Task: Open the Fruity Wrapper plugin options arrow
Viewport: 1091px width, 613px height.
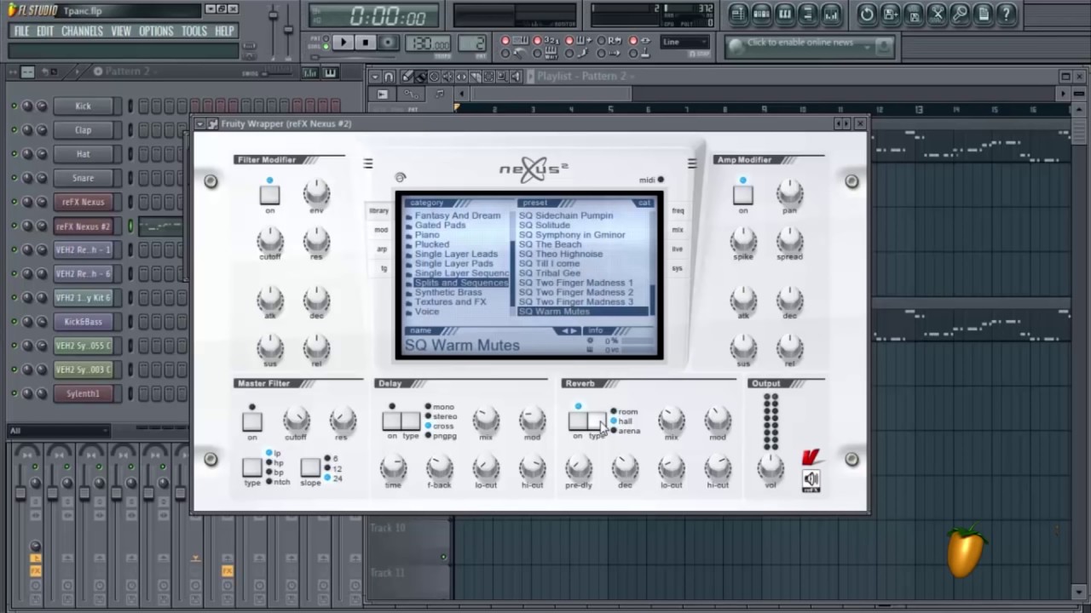Action: [200, 124]
